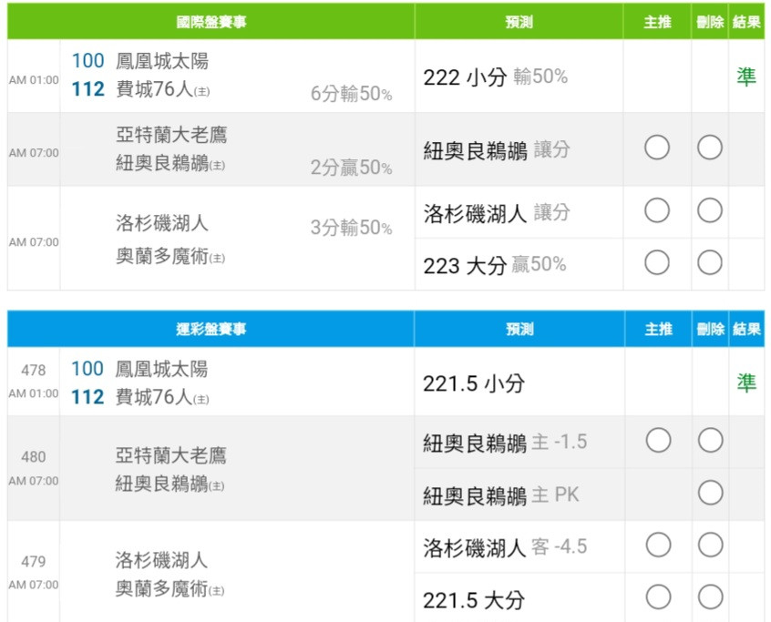Delete the 洛杉磯湖人 讓分 prediction

tap(709, 211)
